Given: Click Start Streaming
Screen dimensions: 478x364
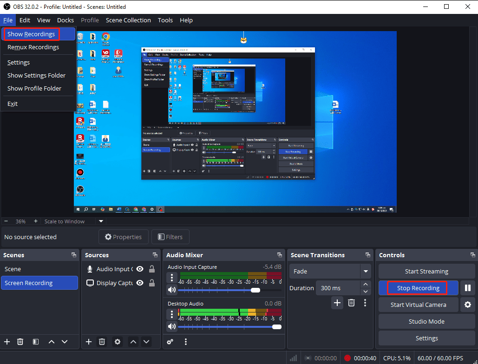Looking at the screenshot, I should pyautogui.click(x=426, y=271).
